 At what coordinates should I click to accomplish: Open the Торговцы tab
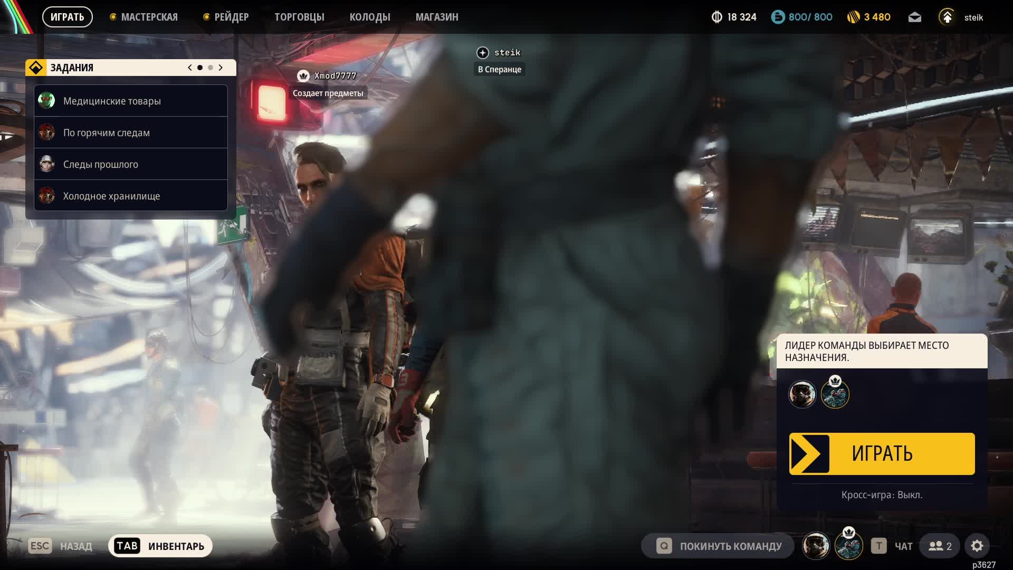[299, 17]
